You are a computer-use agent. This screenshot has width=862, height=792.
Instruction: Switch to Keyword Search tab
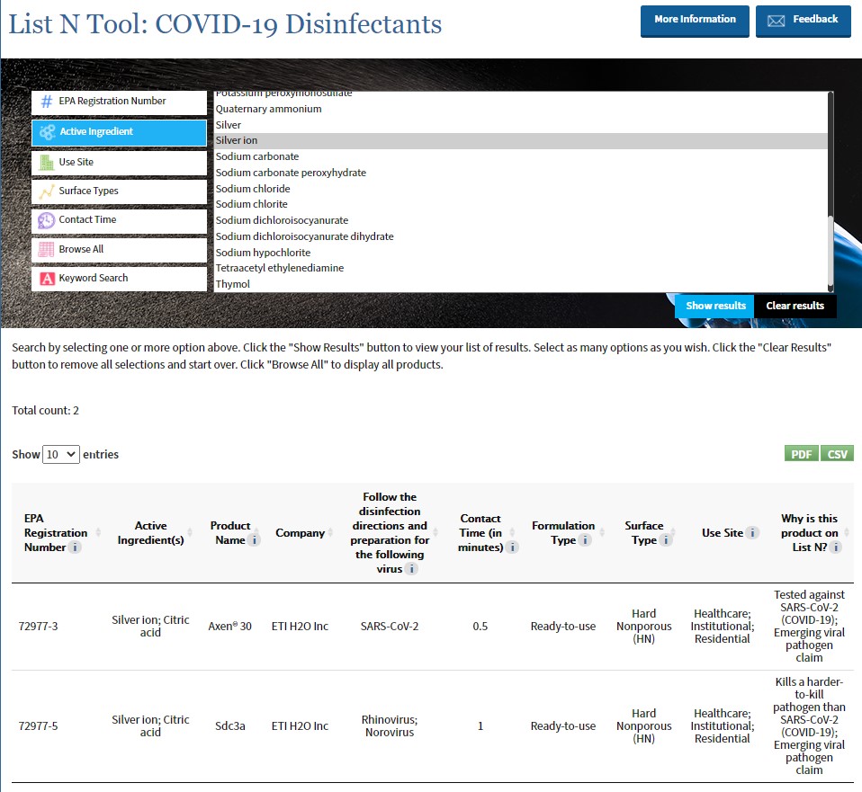pyautogui.click(x=119, y=279)
